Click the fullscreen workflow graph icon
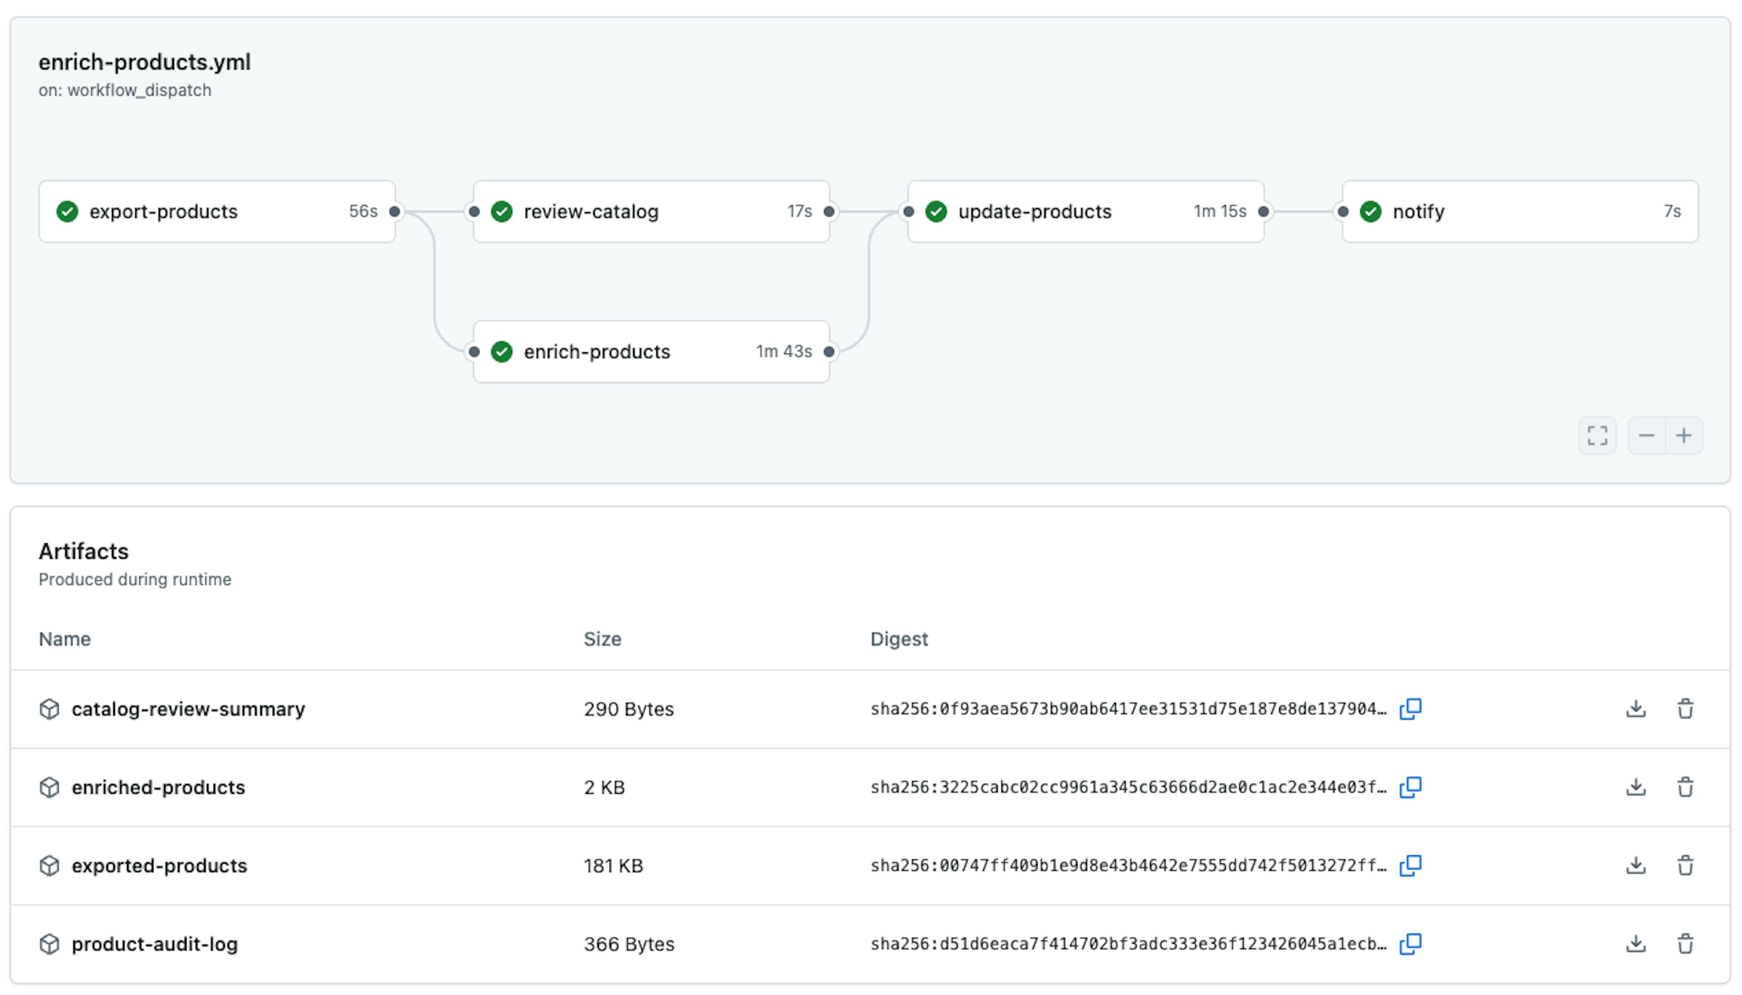 click(1596, 435)
